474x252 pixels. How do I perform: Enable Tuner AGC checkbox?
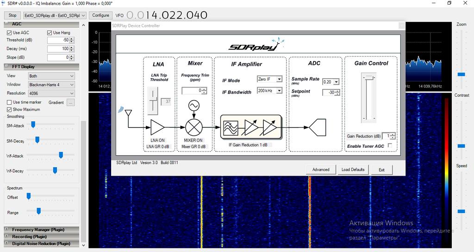click(x=390, y=145)
